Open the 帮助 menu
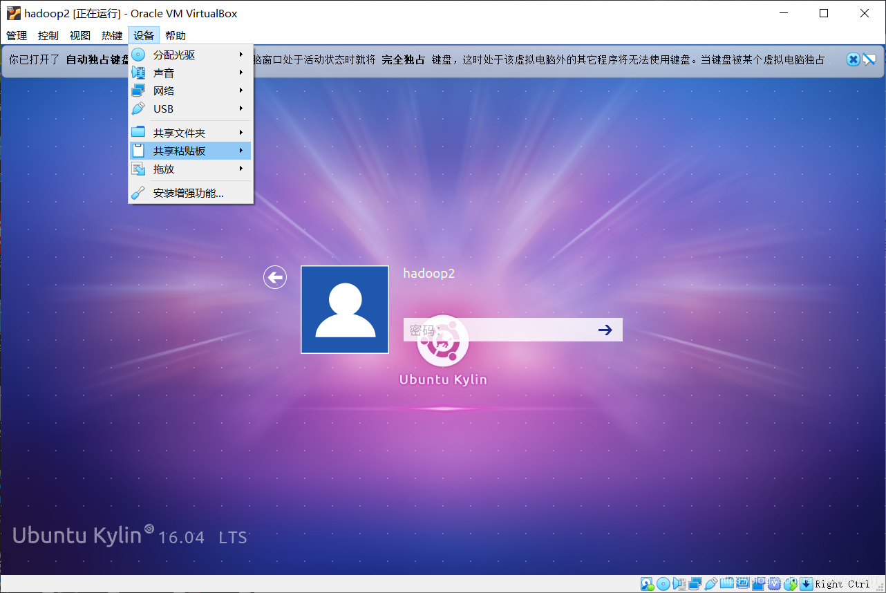The width and height of the screenshot is (886, 593). click(176, 35)
